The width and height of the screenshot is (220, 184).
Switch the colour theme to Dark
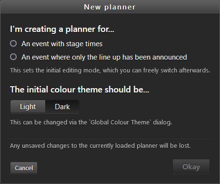click(62, 106)
